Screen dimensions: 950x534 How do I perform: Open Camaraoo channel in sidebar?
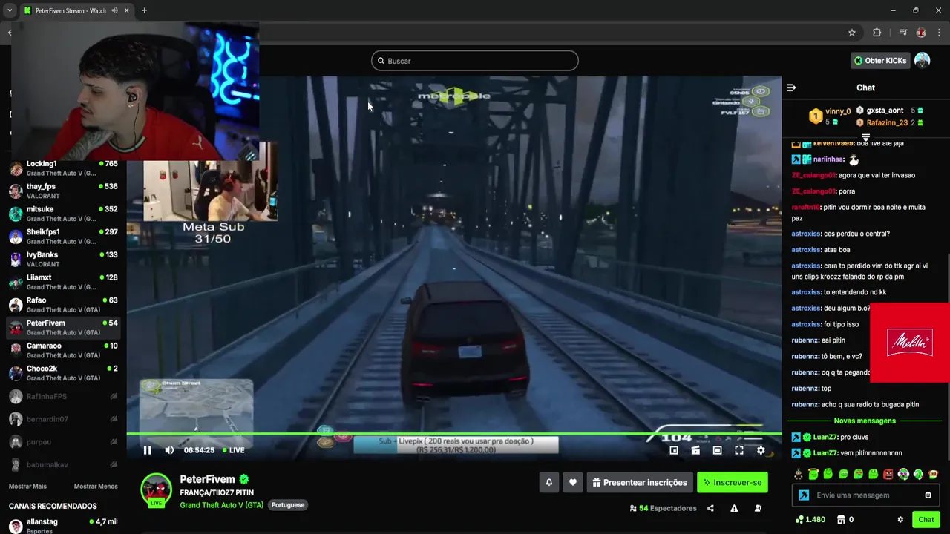pyautogui.click(x=63, y=350)
